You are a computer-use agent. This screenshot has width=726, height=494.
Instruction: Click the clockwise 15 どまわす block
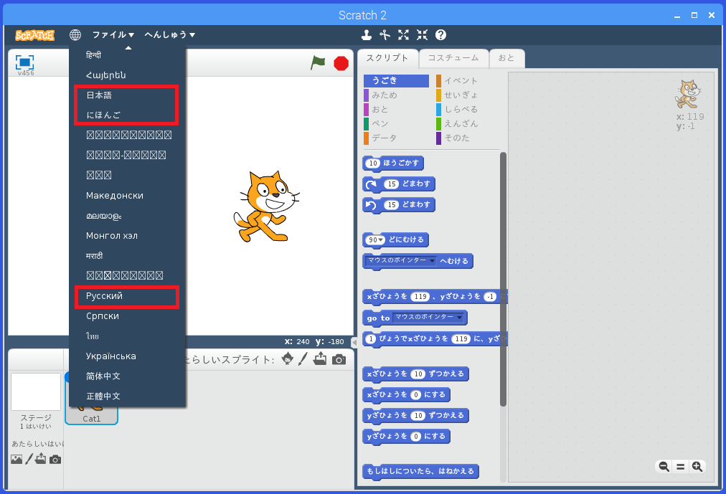pyautogui.click(x=399, y=184)
